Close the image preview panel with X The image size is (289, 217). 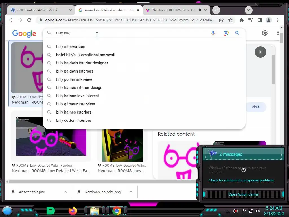[x=260, y=52]
